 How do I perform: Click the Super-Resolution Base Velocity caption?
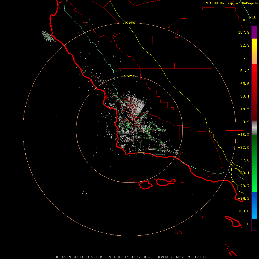tap(129, 257)
